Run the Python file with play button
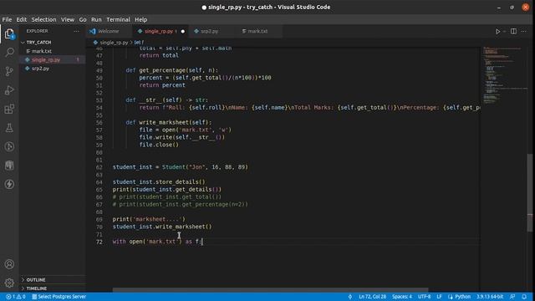The height and width of the screenshot is (301, 535). click(x=497, y=32)
